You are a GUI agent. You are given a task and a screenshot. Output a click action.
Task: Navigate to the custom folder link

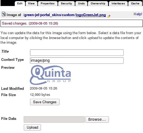[x=68, y=15]
